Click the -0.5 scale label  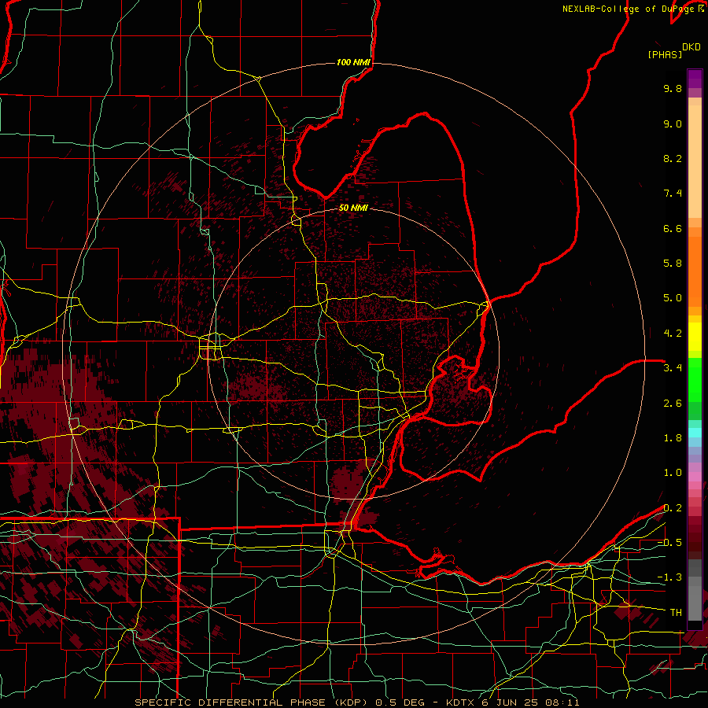[669, 543]
